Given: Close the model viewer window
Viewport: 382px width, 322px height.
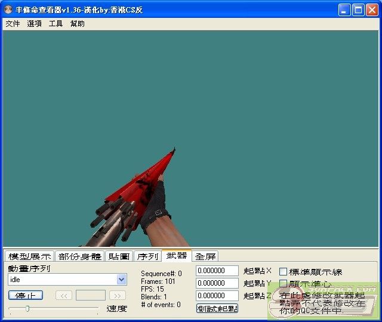Looking at the screenshot, I should click(x=372, y=10).
